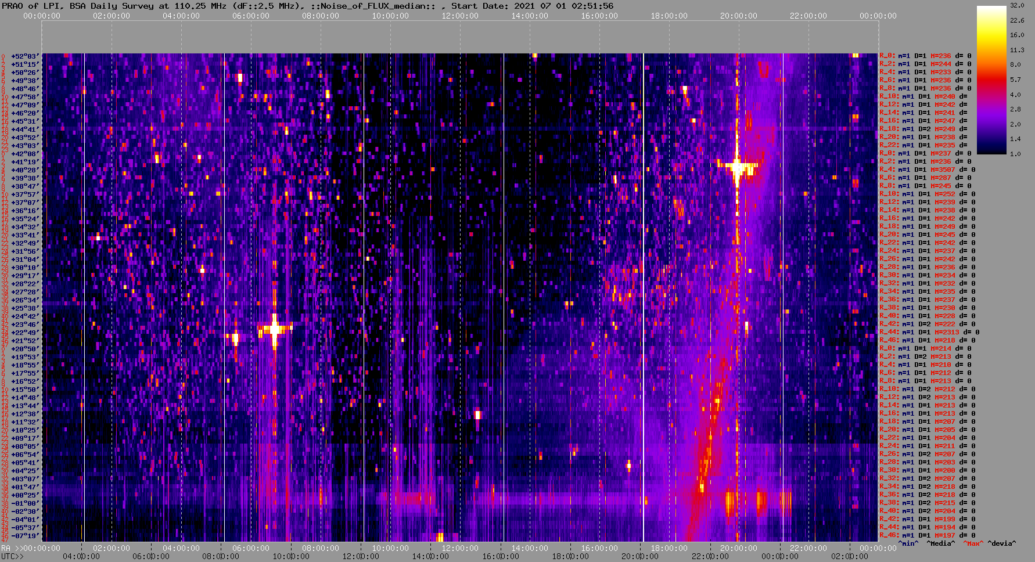Select the legend row with M=252
Image resolution: width=1035 pixels, height=562 pixels.
tap(927, 194)
